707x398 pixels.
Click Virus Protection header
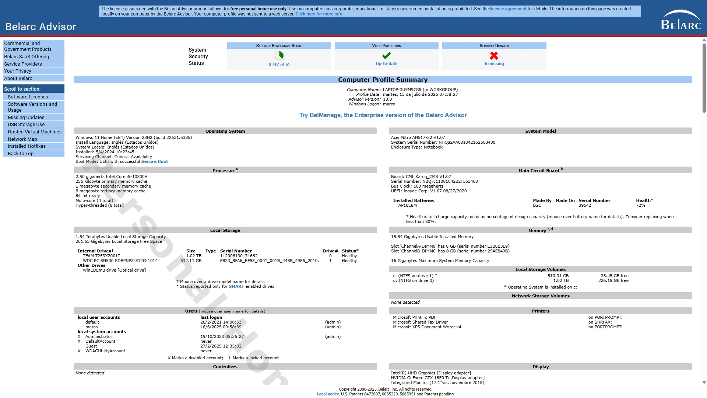pos(386,46)
